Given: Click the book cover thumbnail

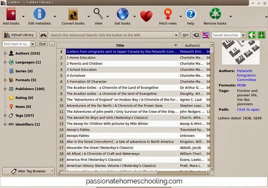Looking at the screenshot, I should coord(241,52).
